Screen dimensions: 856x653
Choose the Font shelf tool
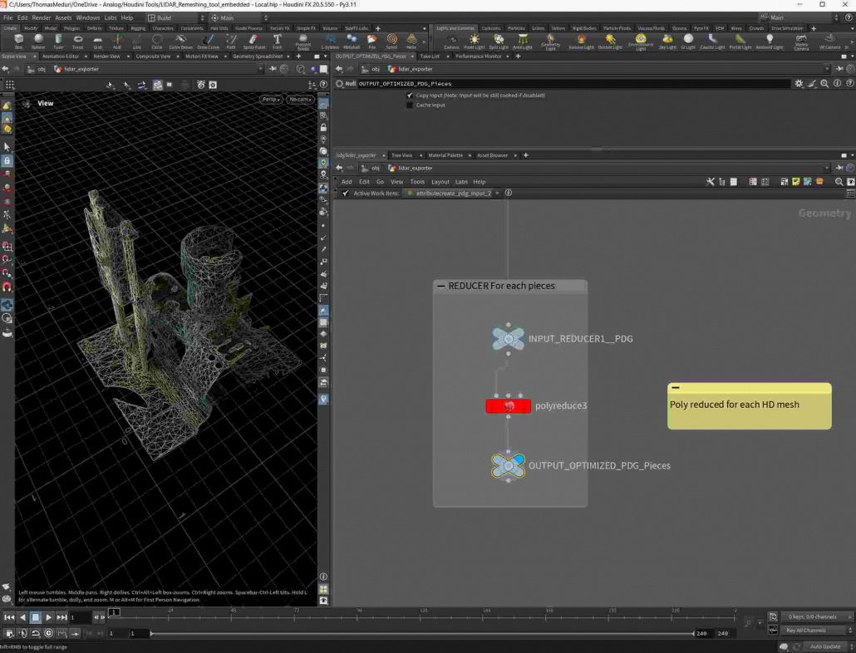[x=278, y=40]
